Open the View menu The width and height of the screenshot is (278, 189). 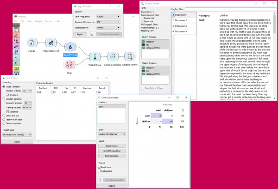[30, 21]
